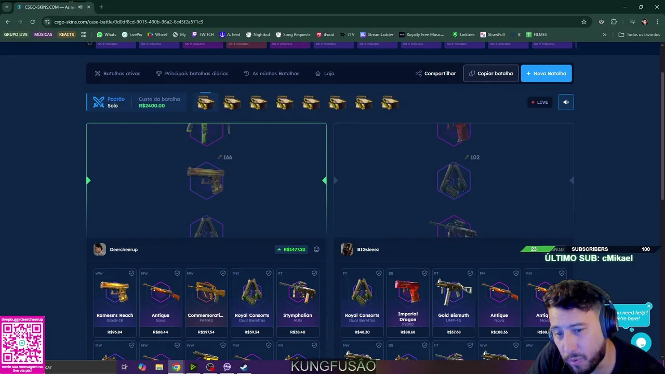Select the highlighted first case in the round strip
Image resolution: width=665 pixels, height=374 pixels.
point(205,103)
